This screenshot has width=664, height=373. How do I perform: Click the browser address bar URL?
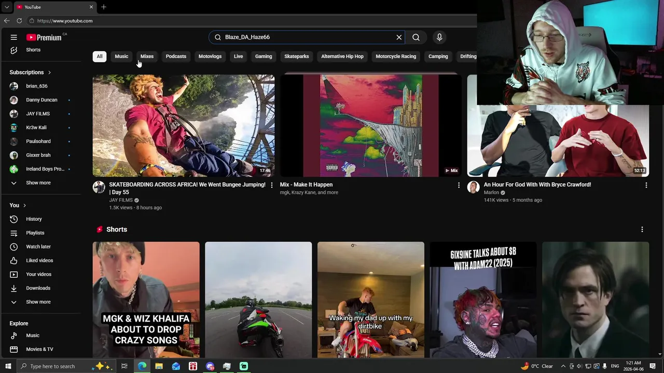[65, 21]
